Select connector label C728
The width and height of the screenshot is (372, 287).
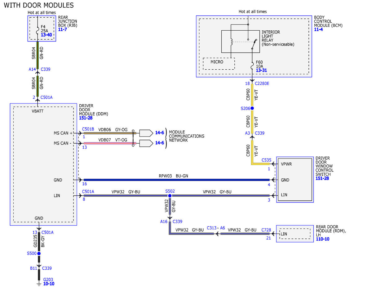pyautogui.click(x=266, y=230)
